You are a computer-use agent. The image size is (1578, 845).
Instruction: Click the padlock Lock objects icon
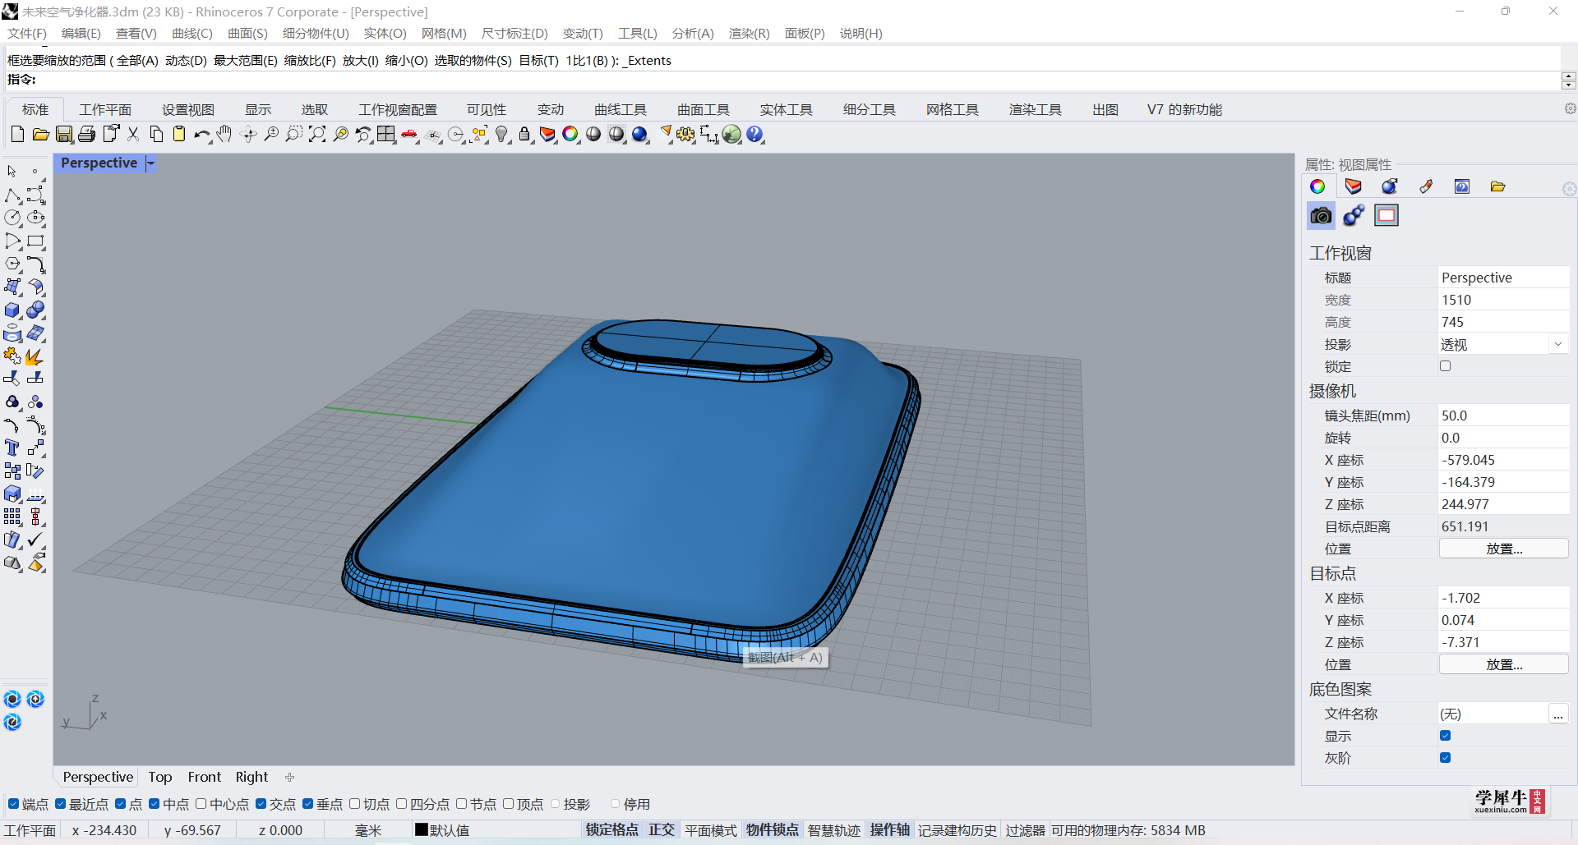point(524,134)
